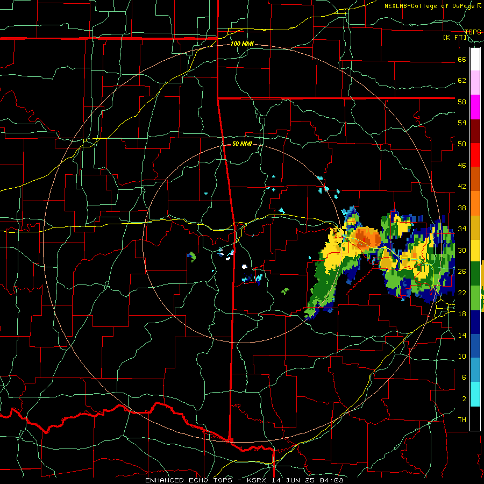Select the 14 value on the legend
This screenshot has height=484, width=484.
[462, 335]
